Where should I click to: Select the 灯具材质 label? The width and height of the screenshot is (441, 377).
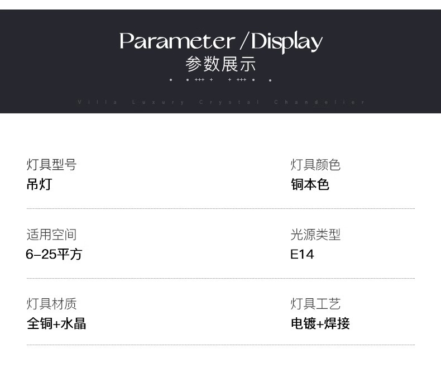point(51,304)
